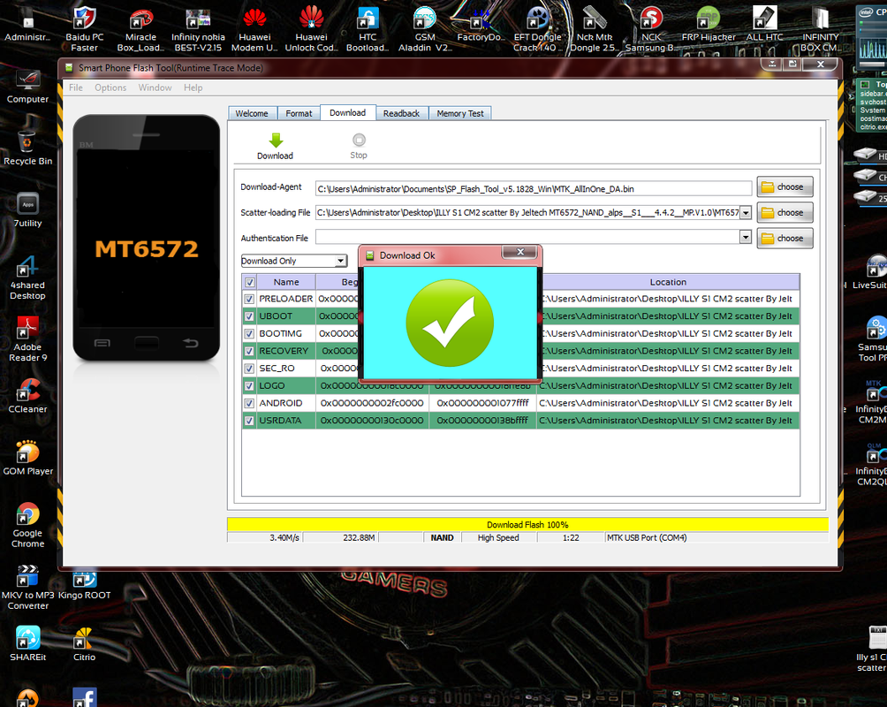Open the File menu
The width and height of the screenshot is (887, 707).
(x=76, y=87)
